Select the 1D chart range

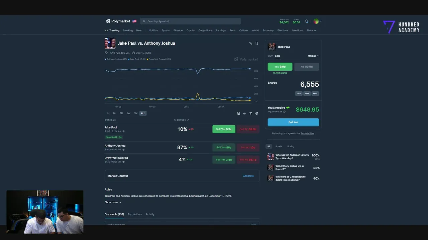coord(121,113)
